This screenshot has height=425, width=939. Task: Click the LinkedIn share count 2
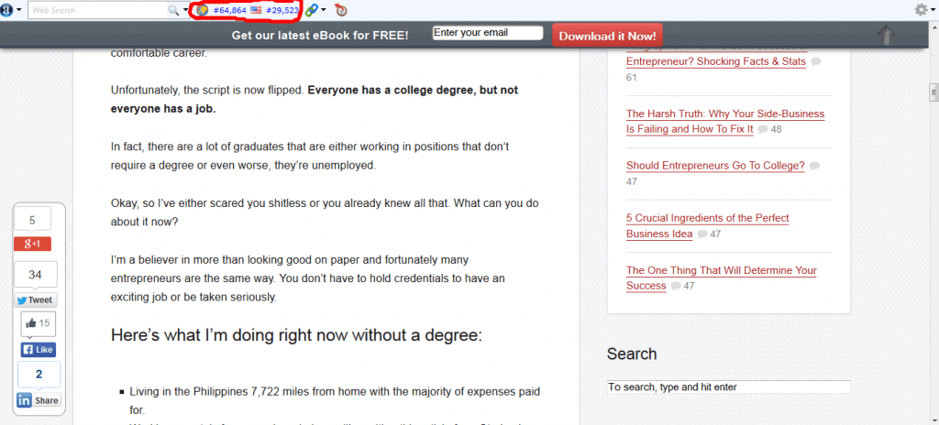tap(39, 375)
